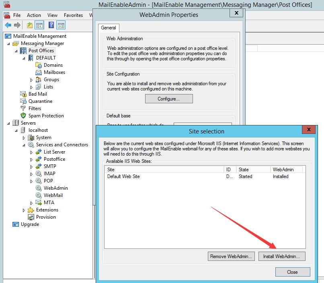
Task: Expand the IMAP service node
Action: (x=31, y=174)
